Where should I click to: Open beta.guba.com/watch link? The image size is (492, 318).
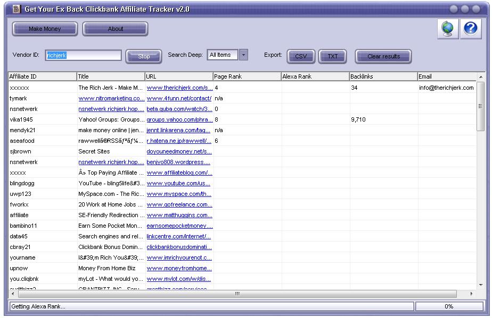coord(179,109)
